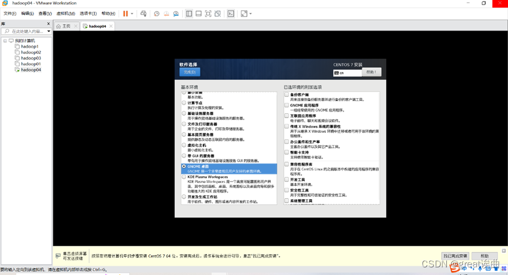
Task: Click the virtual screen icon in the hint bar
Action: point(58,256)
